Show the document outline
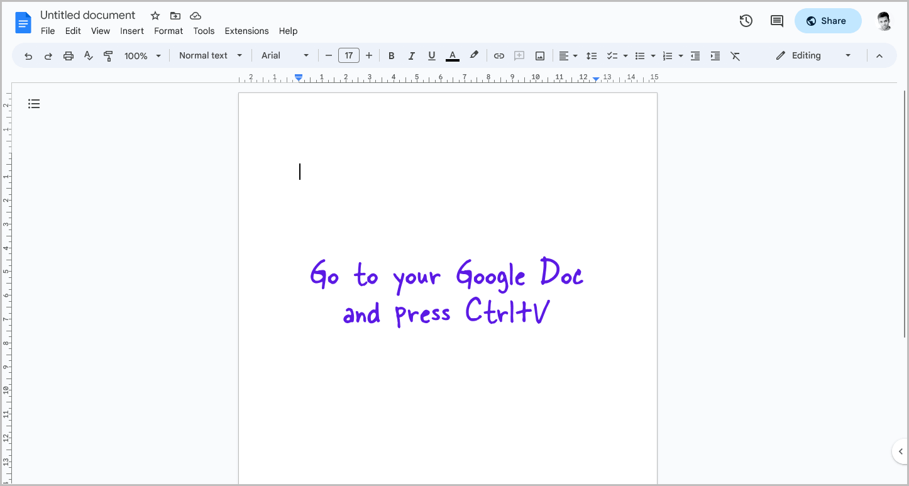The width and height of the screenshot is (909, 486). coord(34,104)
